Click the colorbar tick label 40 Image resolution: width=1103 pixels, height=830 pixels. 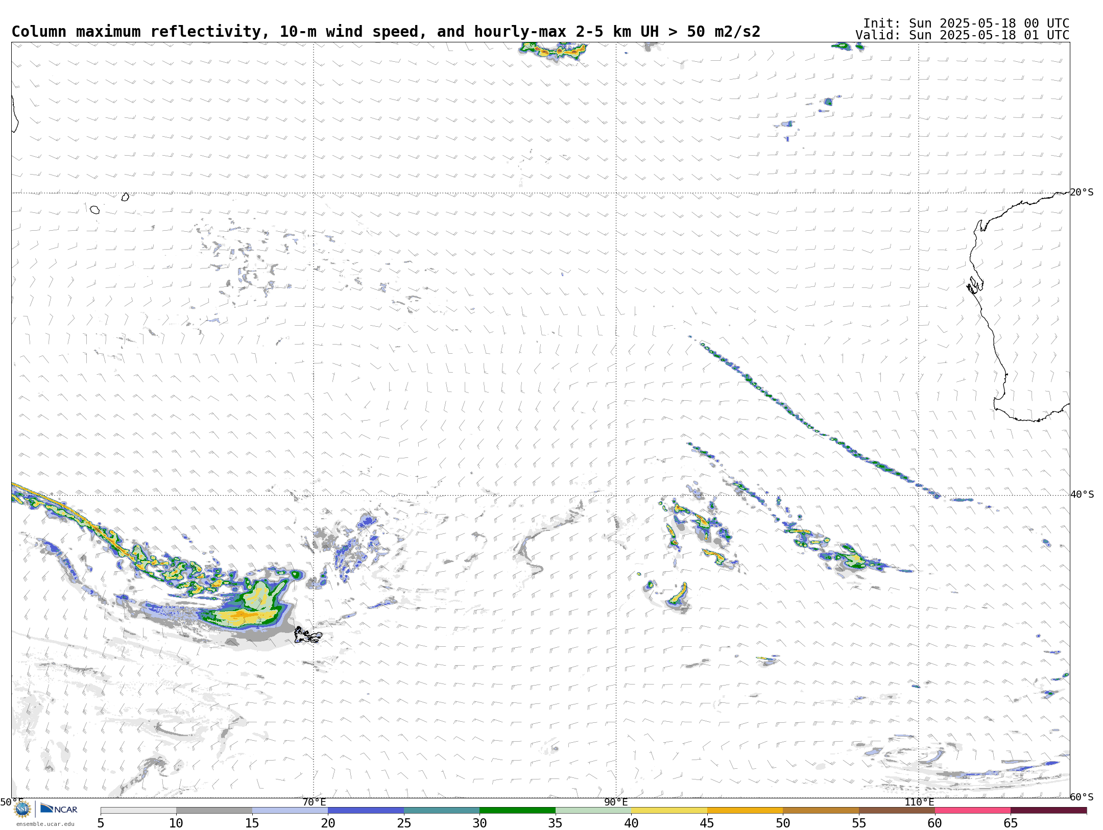pos(631,823)
